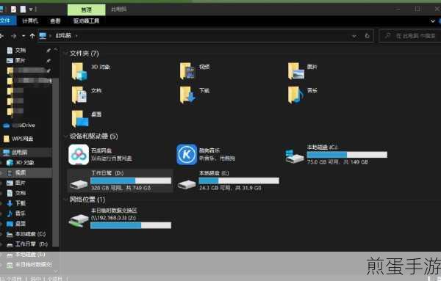Click the Up arrow navigation button
This screenshot has height=281, width=441.
(32, 36)
